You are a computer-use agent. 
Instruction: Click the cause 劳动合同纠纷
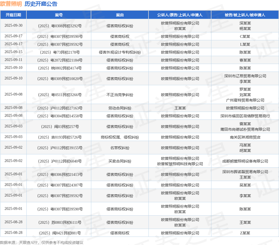[120, 108]
